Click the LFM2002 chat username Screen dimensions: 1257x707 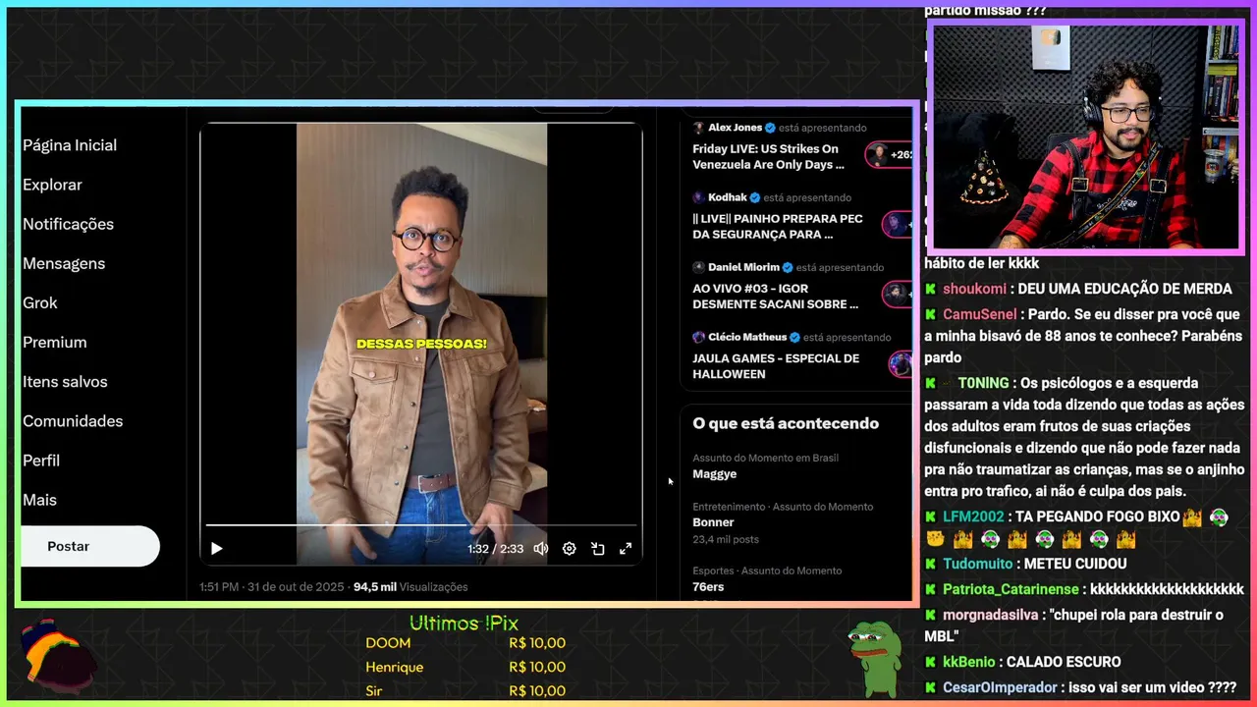(973, 517)
